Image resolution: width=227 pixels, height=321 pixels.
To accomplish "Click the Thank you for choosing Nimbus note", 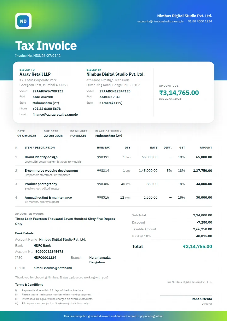I will [61, 277].
